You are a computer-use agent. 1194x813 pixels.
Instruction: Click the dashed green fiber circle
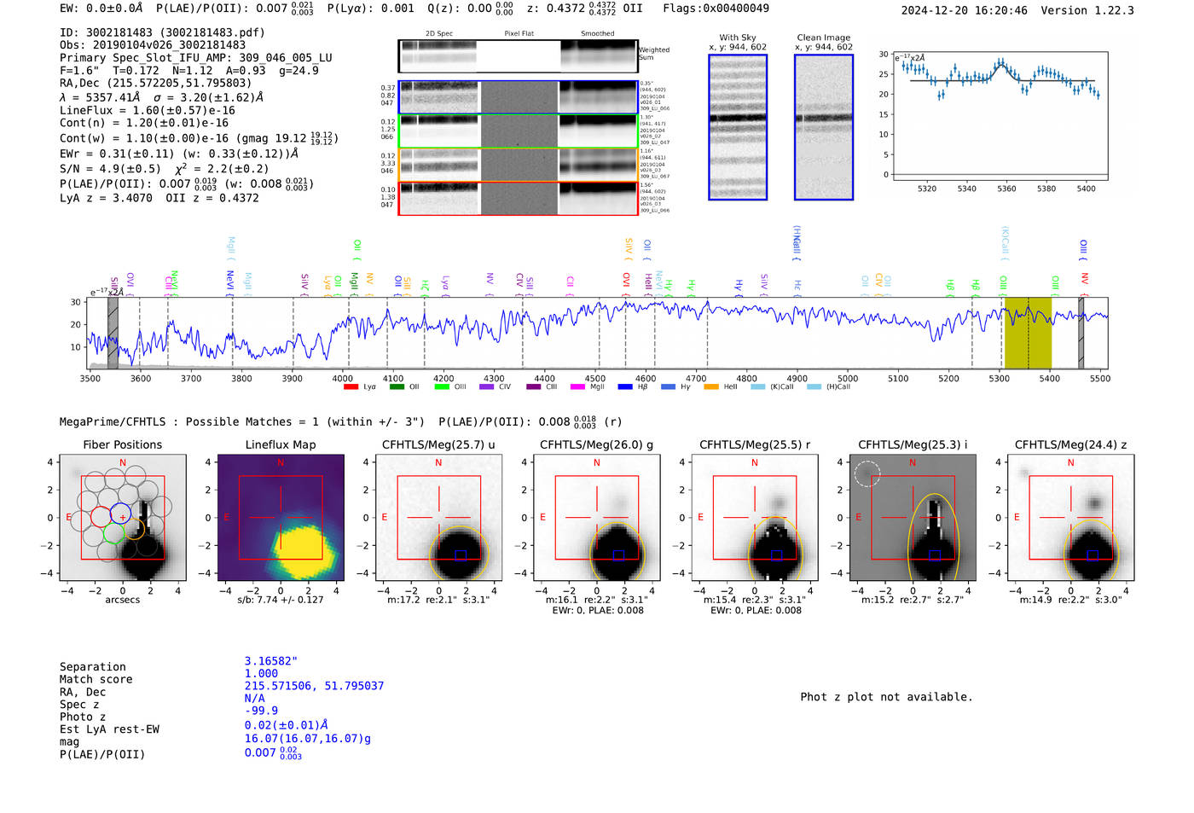pos(113,534)
